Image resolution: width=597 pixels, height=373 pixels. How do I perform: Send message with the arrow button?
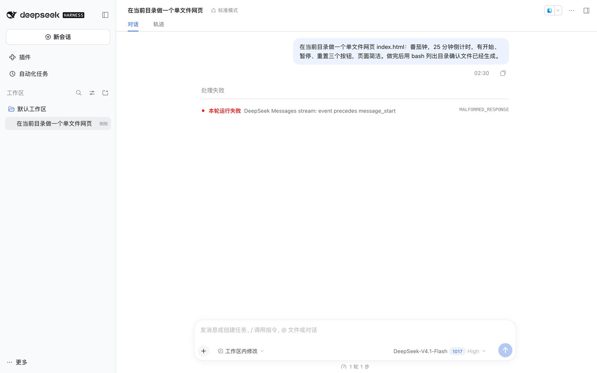[x=505, y=350]
